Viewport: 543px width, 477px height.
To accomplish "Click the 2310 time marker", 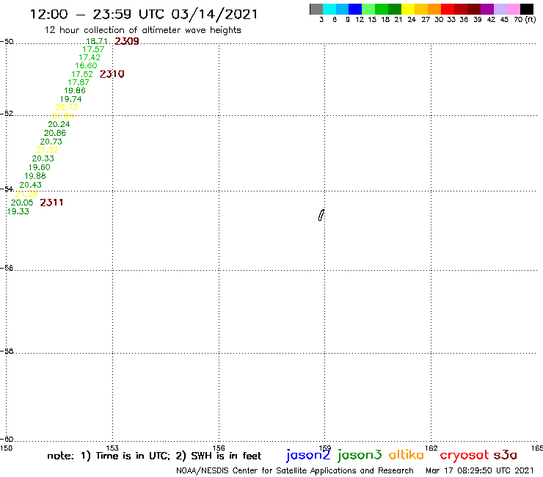I will pos(112,74).
